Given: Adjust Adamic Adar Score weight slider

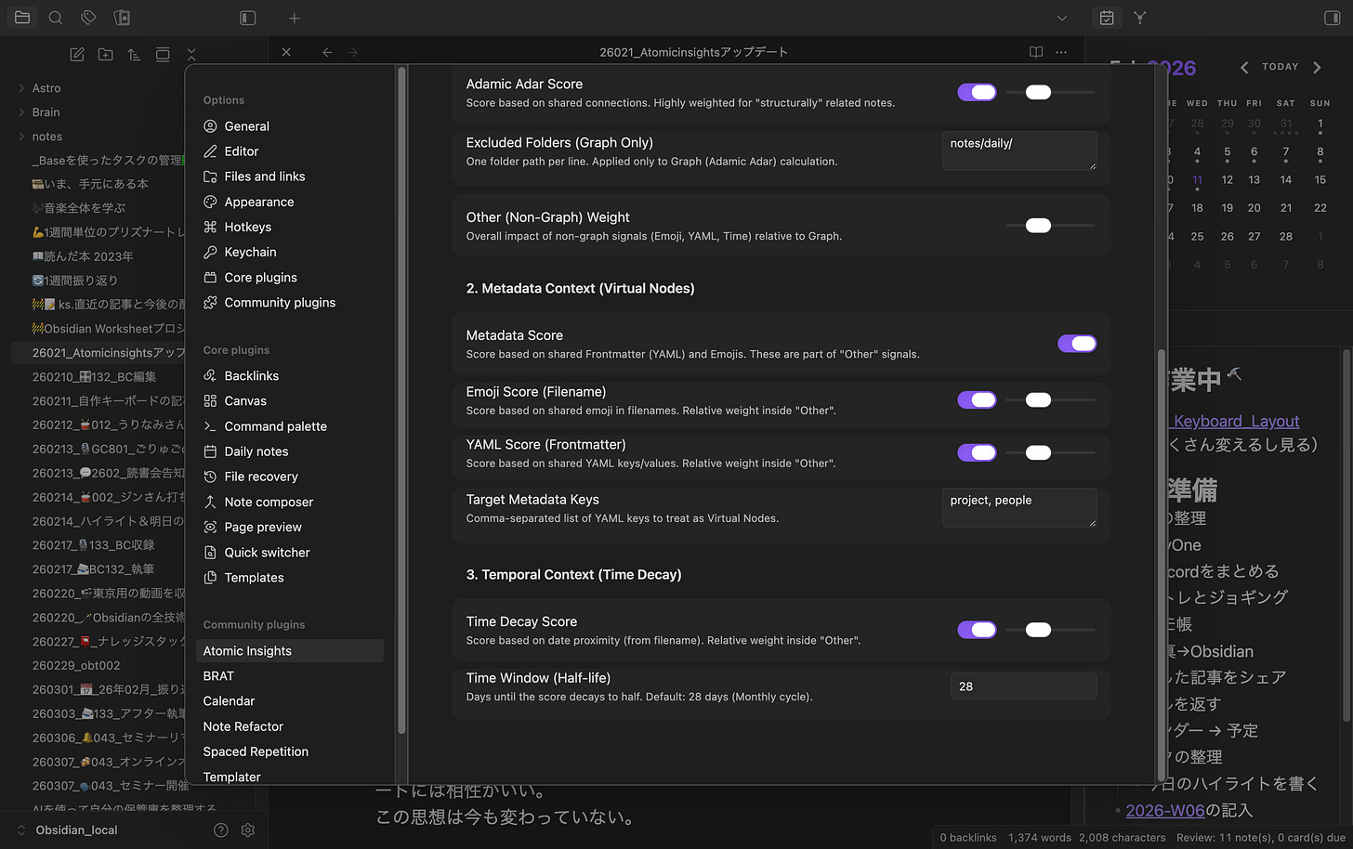Looking at the screenshot, I should [1051, 92].
